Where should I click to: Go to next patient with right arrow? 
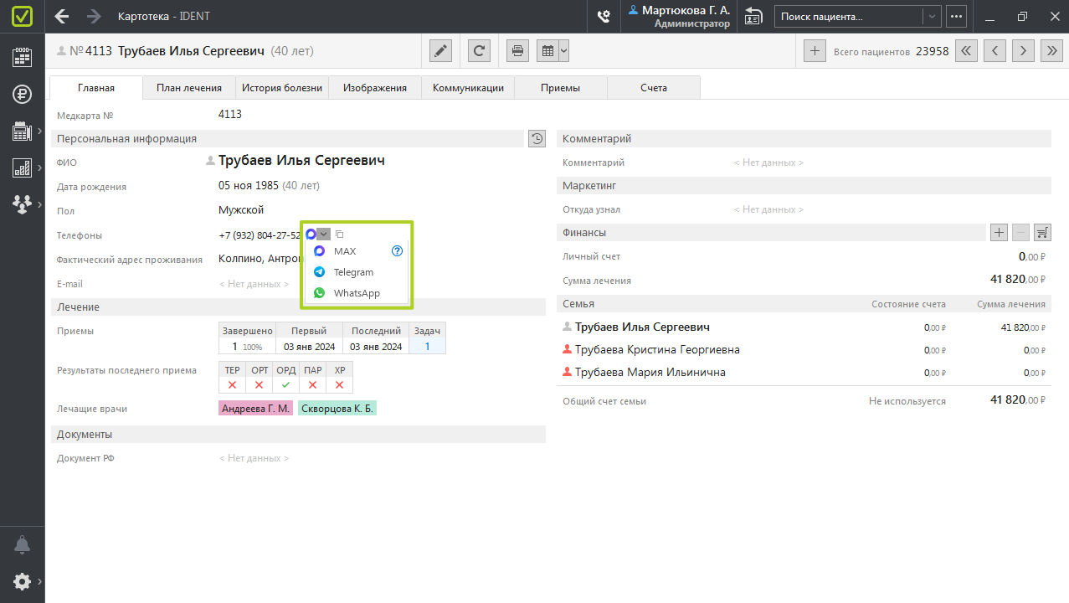click(x=1022, y=51)
